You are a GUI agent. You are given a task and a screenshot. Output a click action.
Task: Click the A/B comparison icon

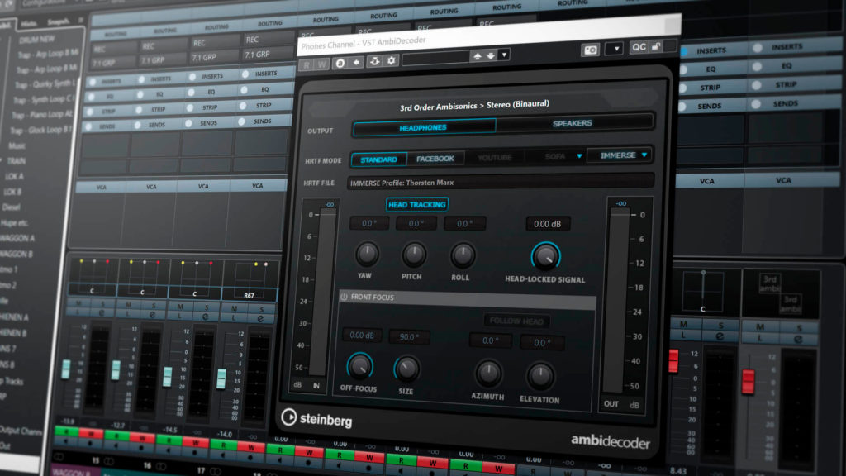tap(340, 63)
